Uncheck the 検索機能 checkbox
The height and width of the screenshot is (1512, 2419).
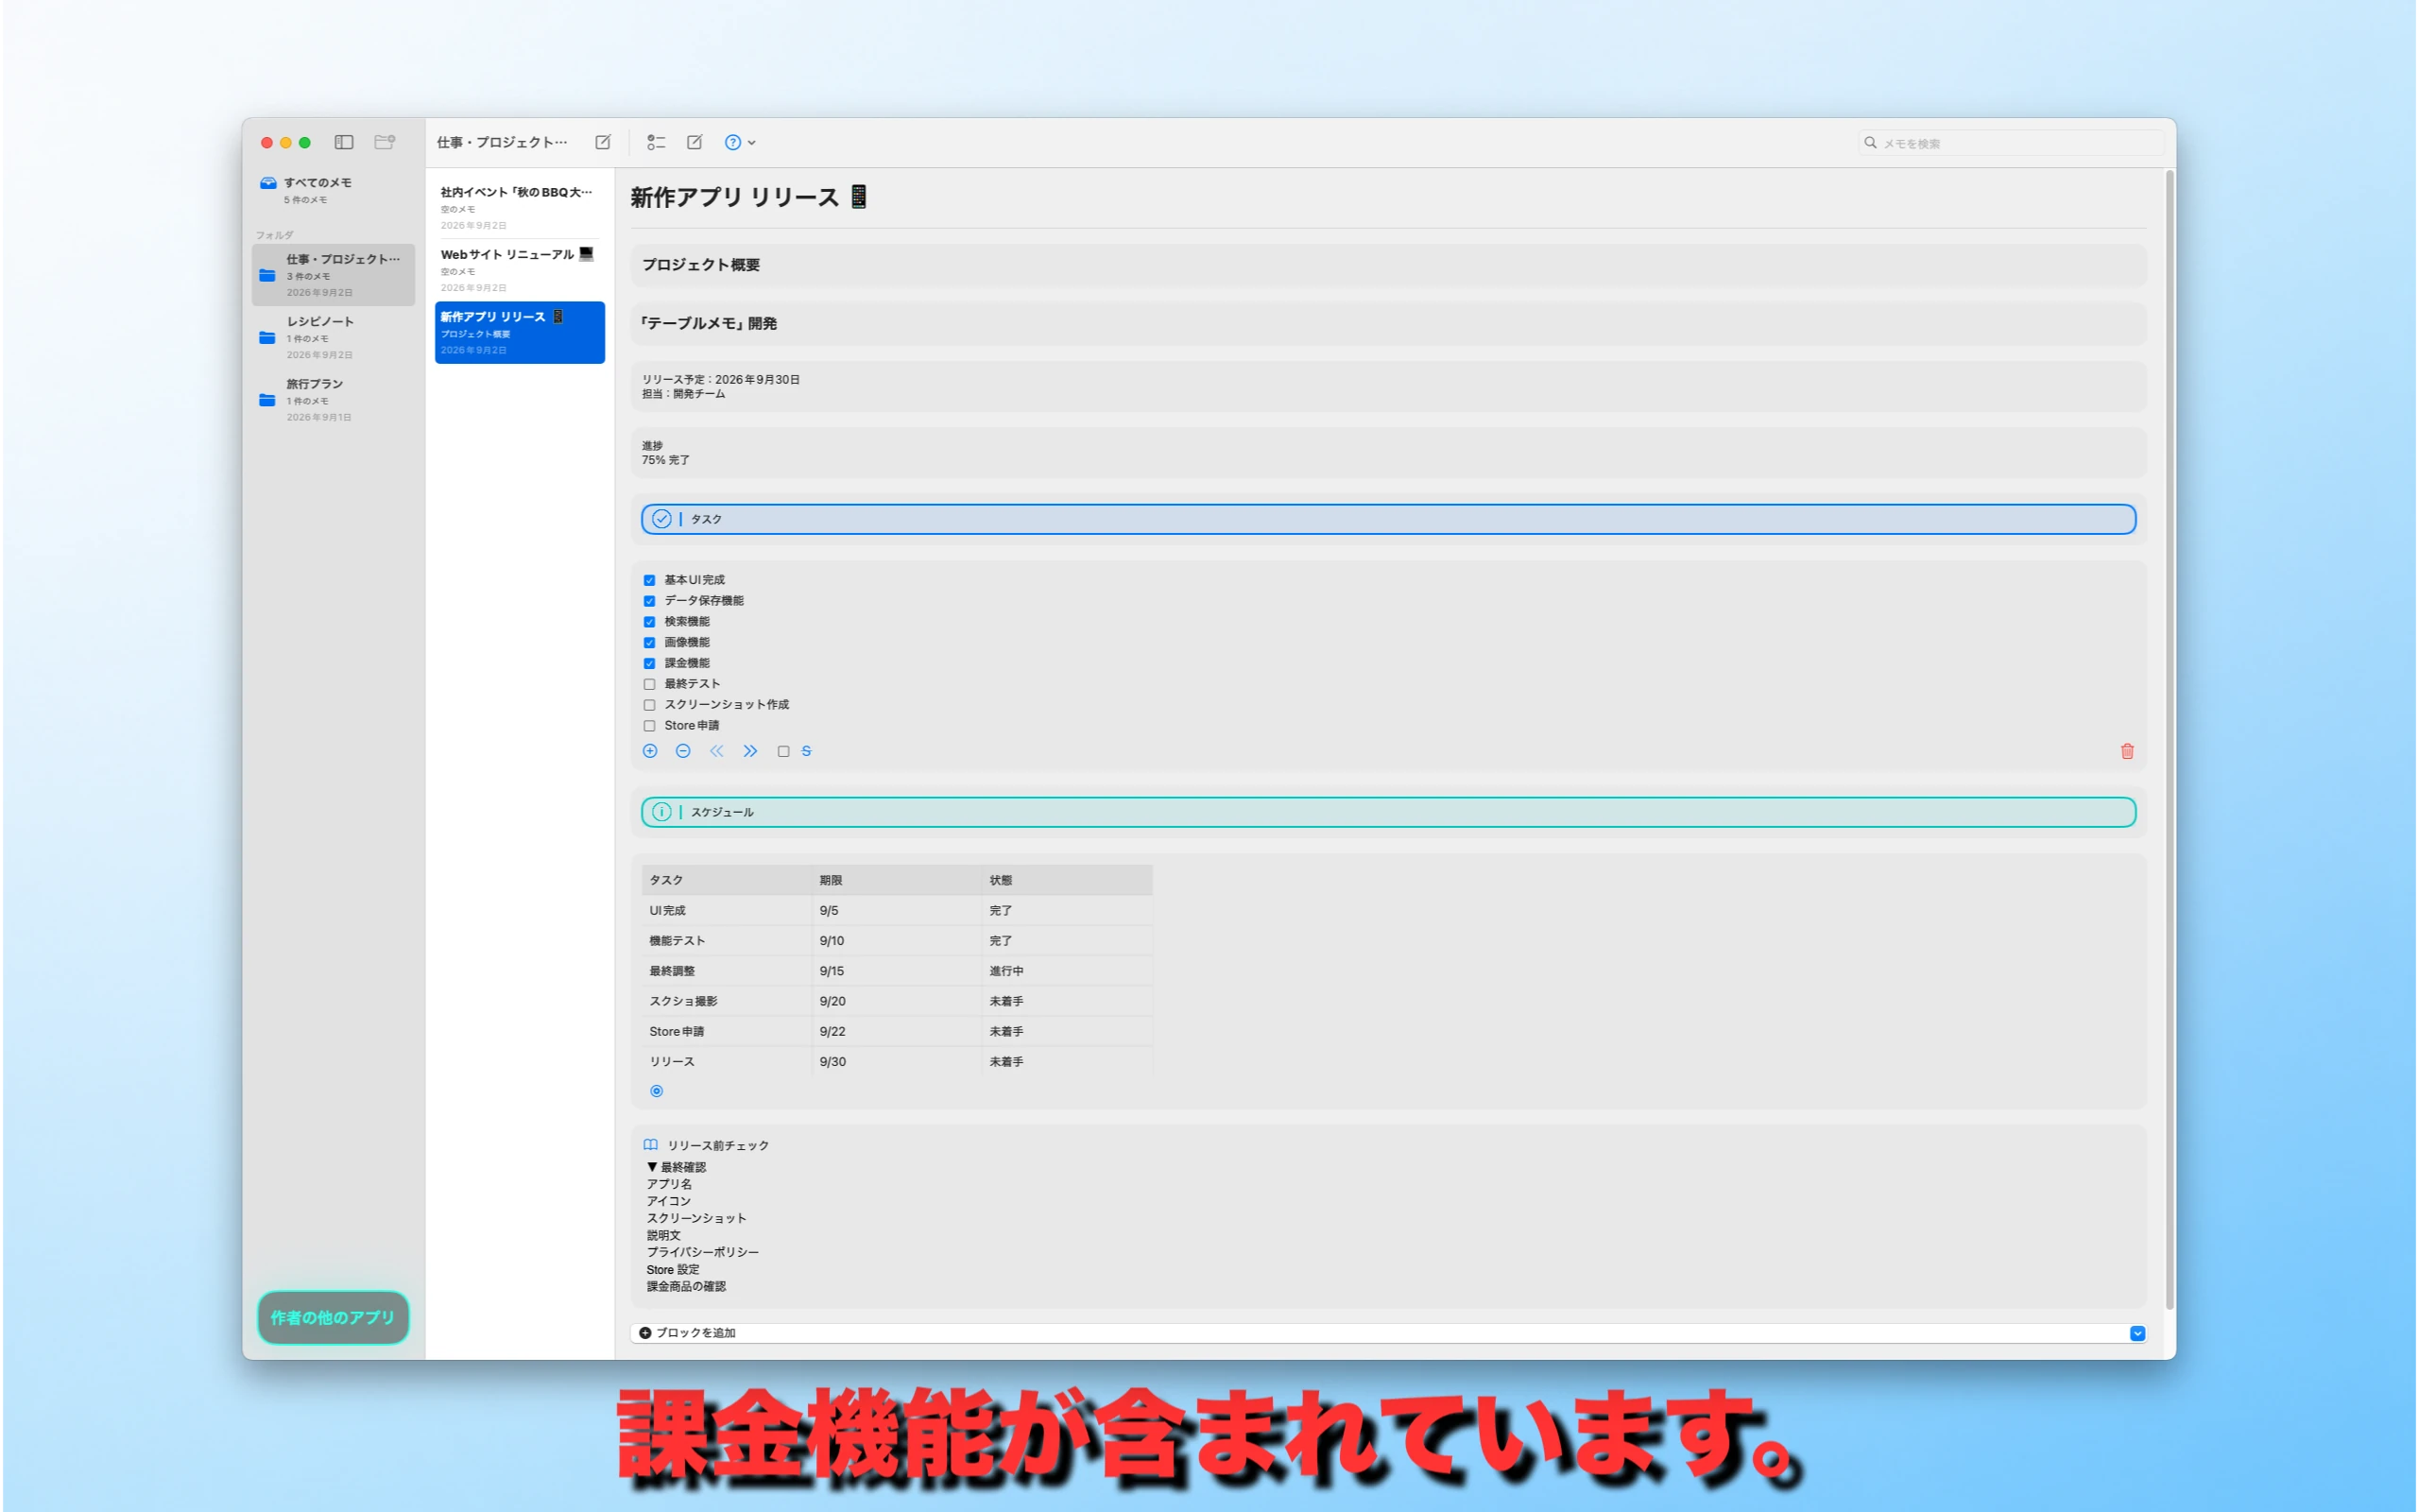tap(650, 622)
